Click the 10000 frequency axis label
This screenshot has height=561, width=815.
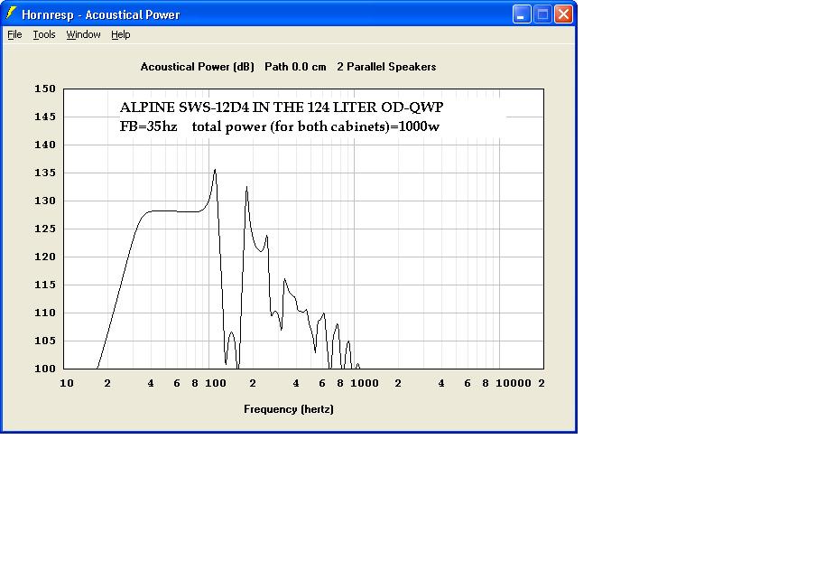point(513,384)
